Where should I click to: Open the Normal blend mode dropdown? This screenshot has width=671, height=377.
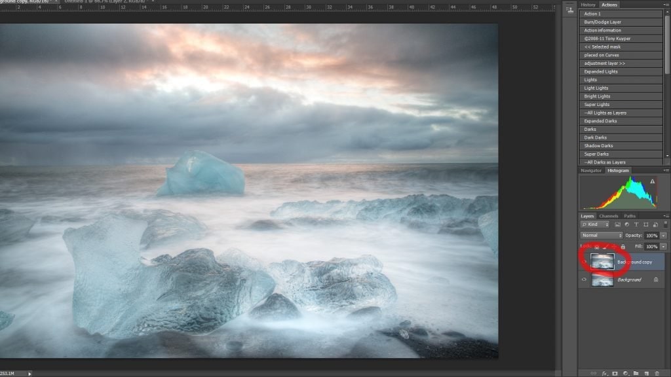[x=602, y=236]
